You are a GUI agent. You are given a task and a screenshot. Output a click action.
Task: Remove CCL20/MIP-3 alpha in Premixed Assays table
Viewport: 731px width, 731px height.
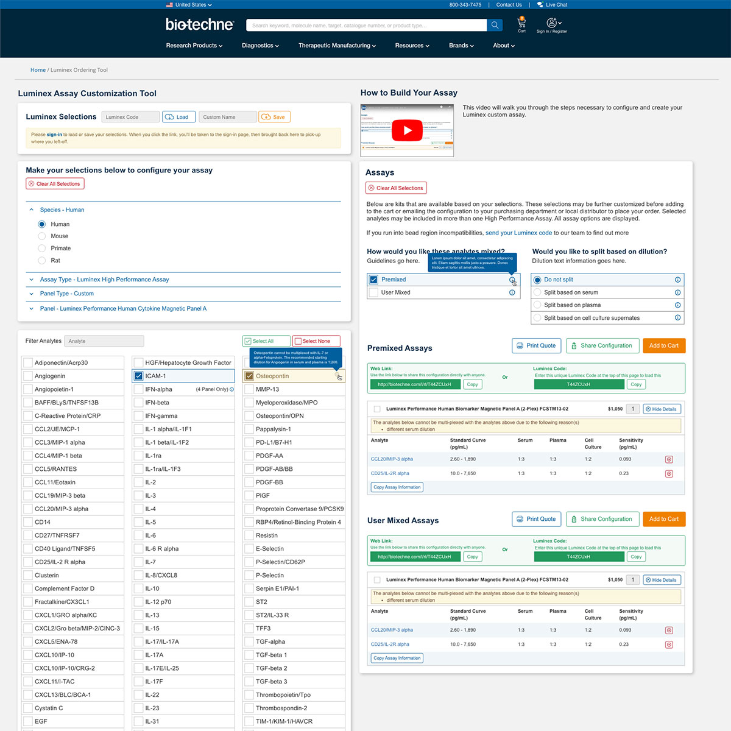tap(669, 459)
